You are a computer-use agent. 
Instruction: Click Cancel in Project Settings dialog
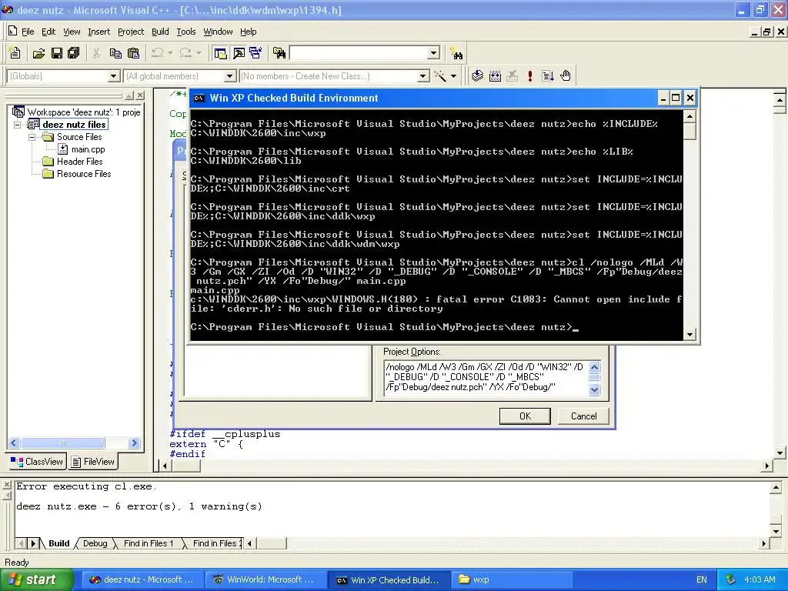[x=583, y=416]
